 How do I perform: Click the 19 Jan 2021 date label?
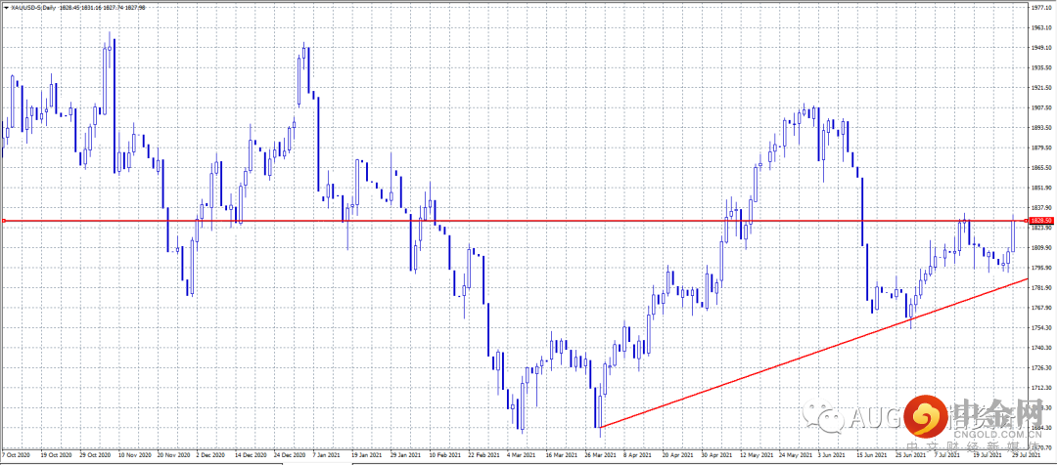tap(368, 455)
